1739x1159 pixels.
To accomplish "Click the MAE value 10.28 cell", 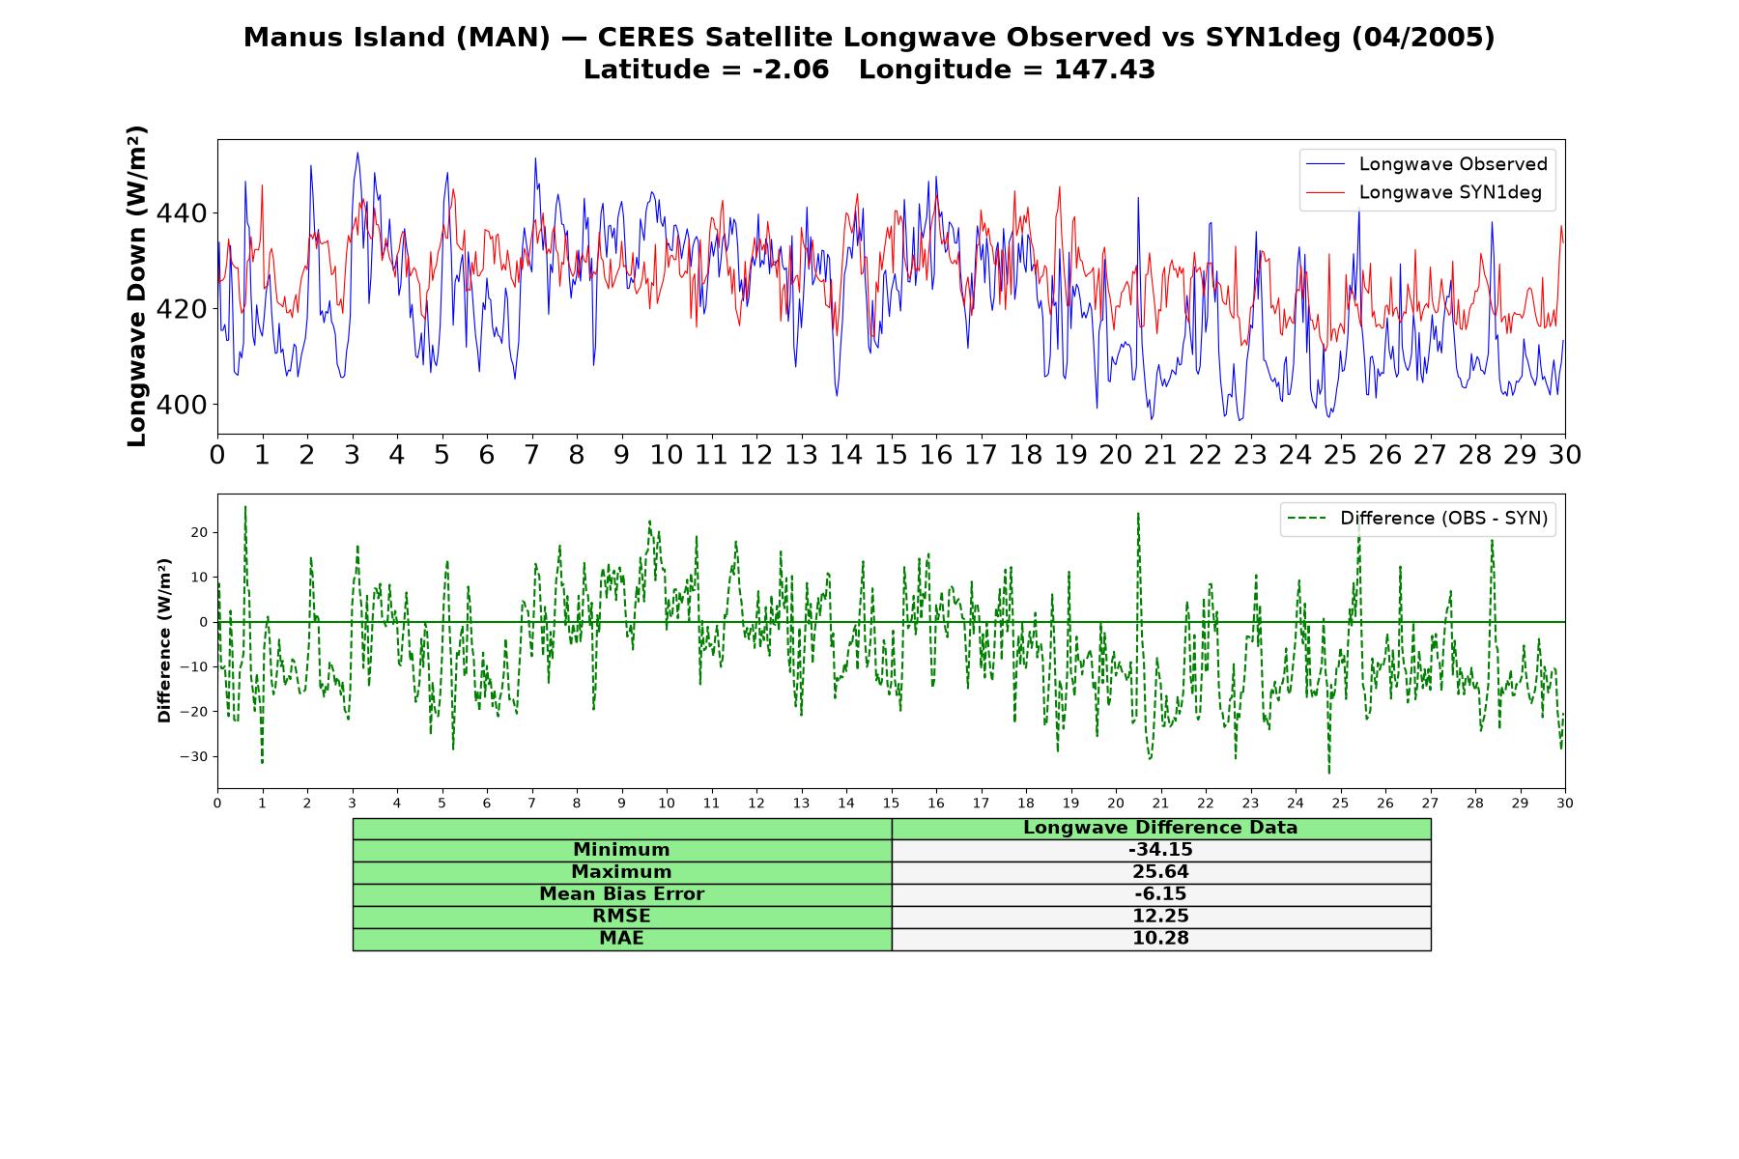I will click(x=1160, y=939).
